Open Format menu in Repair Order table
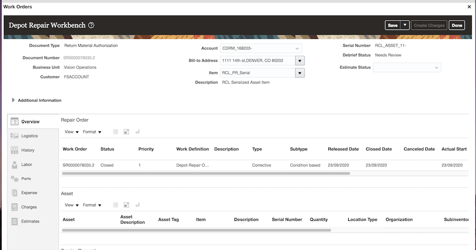Image resolution: width=476 pixels, height=250 pixels. (x=92, y=132)
